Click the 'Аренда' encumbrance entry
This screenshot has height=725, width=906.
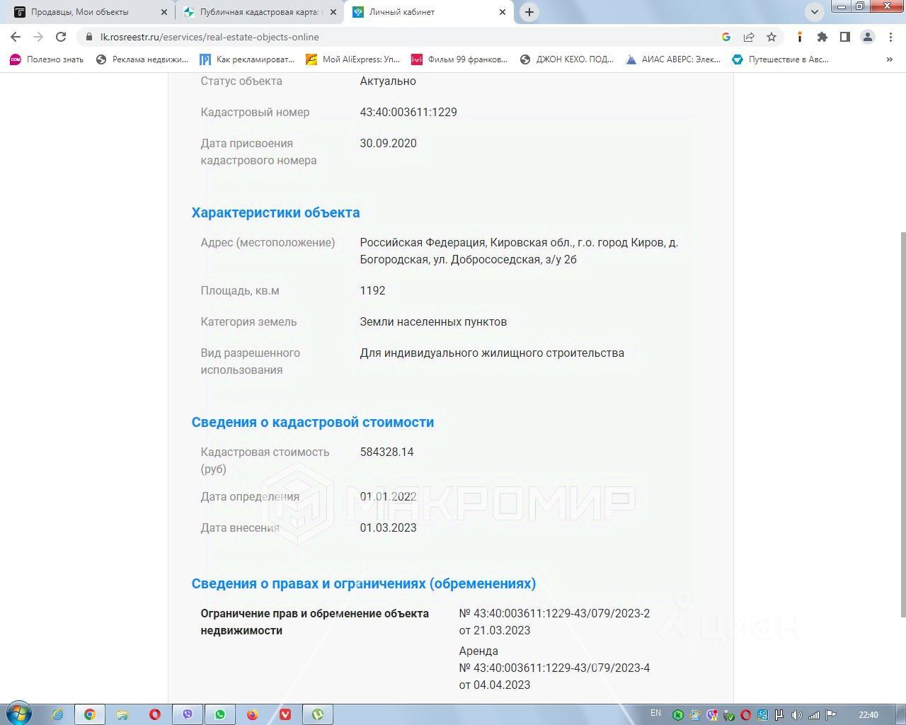[x=478, y=651]
